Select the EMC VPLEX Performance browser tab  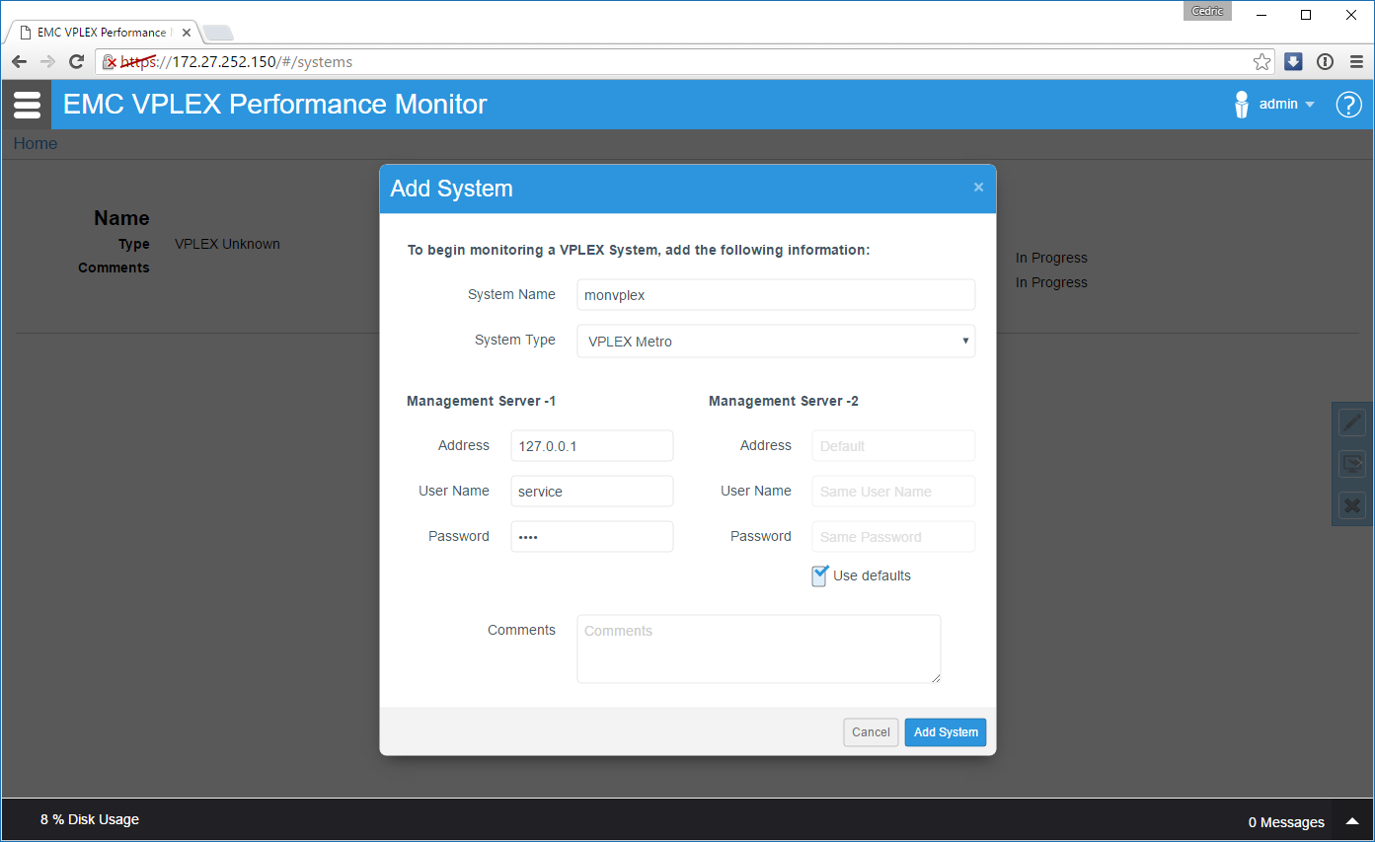pyautogui.click(x=101, y=33)
